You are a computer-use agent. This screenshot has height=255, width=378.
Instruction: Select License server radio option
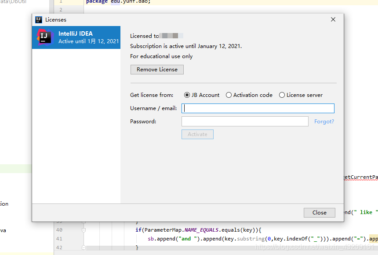pos(301,95)
